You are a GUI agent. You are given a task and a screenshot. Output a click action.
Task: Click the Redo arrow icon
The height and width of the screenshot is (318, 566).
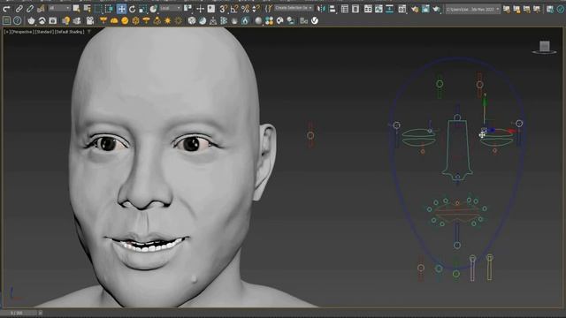point(6,8)
